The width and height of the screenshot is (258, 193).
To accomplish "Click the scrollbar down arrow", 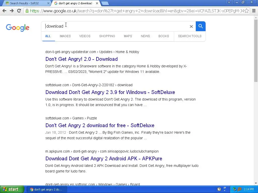I will point(256,183).
